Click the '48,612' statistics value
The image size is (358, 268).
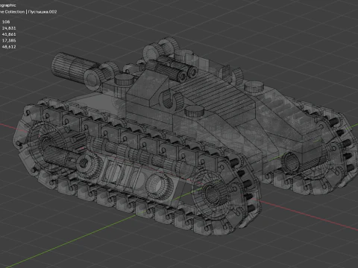9,47
